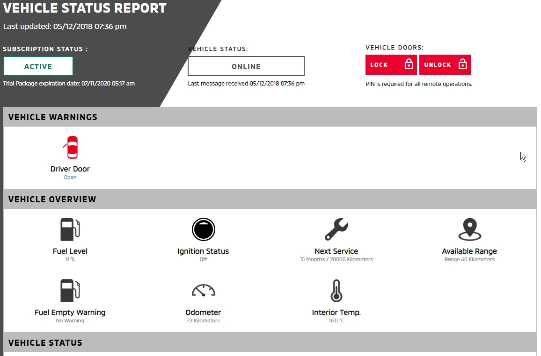Click the Interior Temp thermometer icon
Viewport: 541px width, 356px height.
336,291
